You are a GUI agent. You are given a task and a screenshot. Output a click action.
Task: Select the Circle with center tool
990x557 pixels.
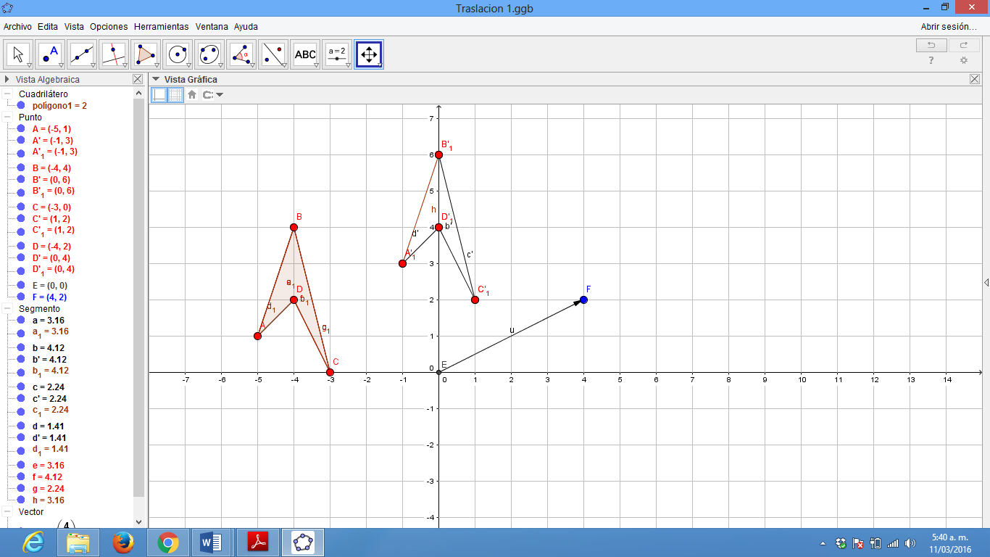[178, 54]
